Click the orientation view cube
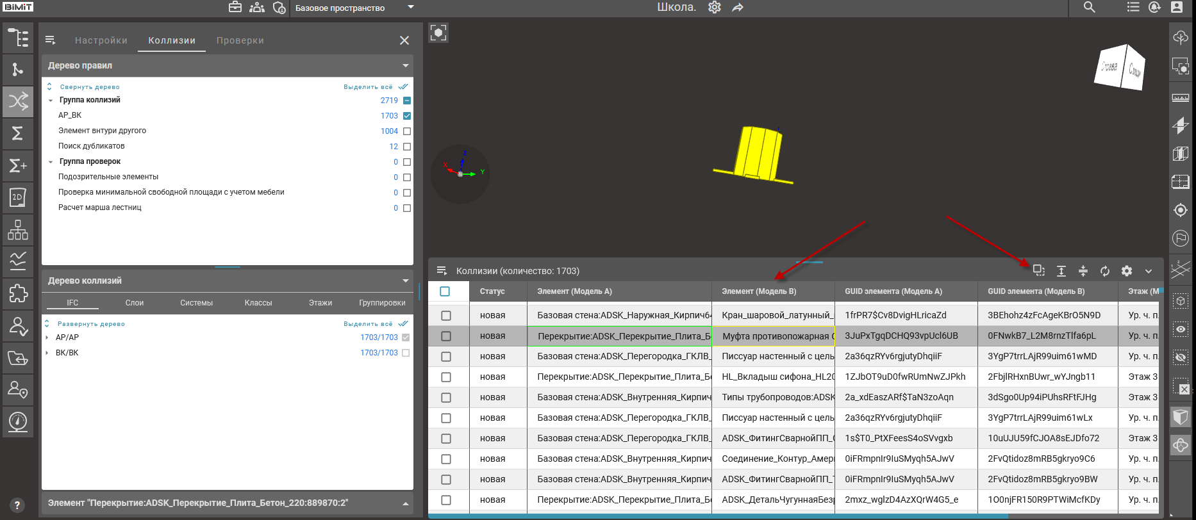The width and height of the screenshot is (1196, 520). (1119, 67)
